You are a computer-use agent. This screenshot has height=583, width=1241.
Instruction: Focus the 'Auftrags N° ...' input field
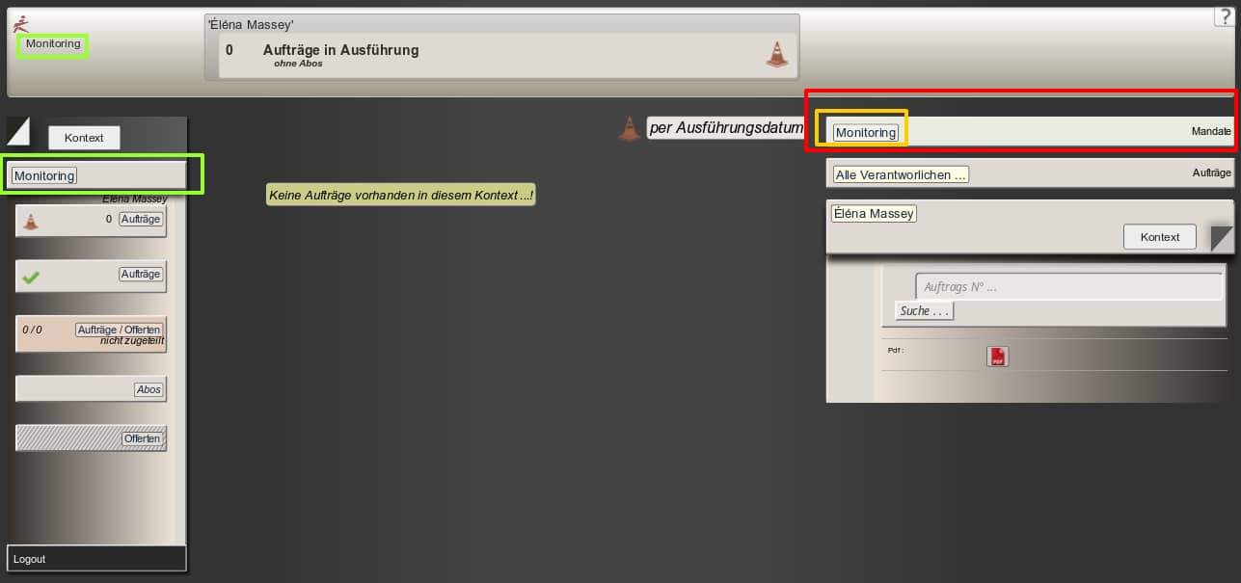tap(1068, 287)
